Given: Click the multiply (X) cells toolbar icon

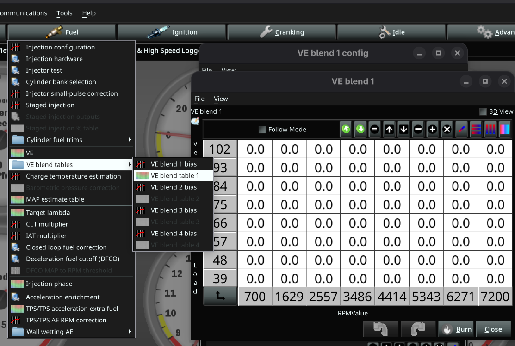Looking at the screenshot, I should 447,130.
